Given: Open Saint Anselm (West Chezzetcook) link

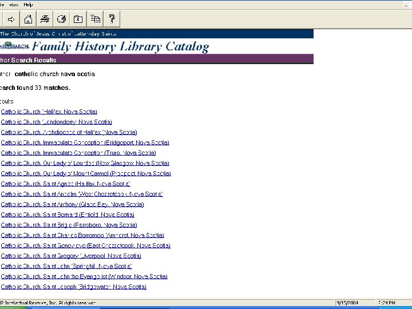Looking at the screenshot, I should coord(82,194).
